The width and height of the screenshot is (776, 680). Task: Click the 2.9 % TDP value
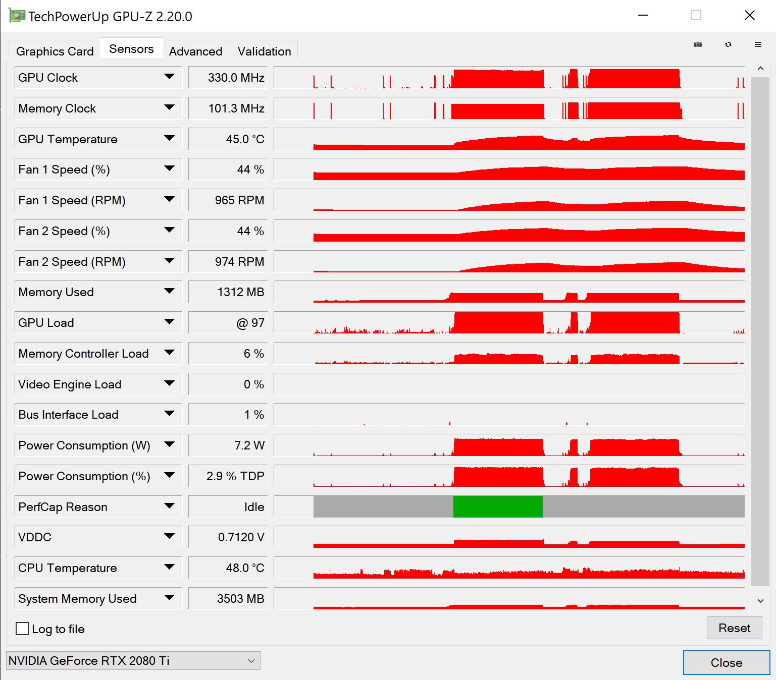pyautogui.click(x=228, y=476)
